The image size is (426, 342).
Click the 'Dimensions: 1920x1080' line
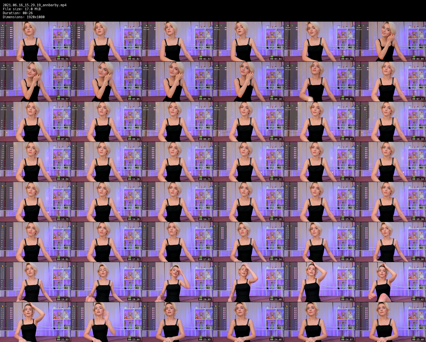pyautogui.click(x=24, y=17)
